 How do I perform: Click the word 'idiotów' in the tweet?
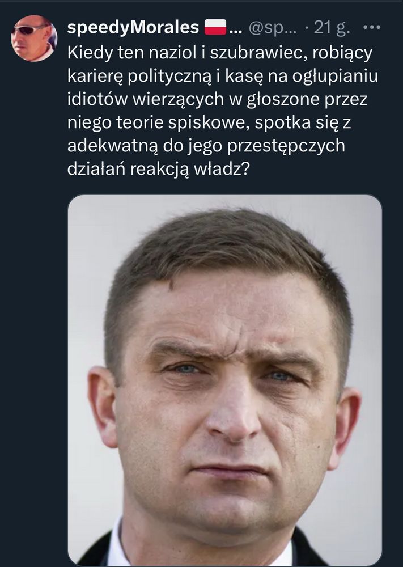click(x=97, y=99)
